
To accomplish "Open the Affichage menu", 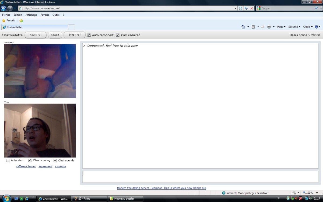I will [x=31, y=15].
